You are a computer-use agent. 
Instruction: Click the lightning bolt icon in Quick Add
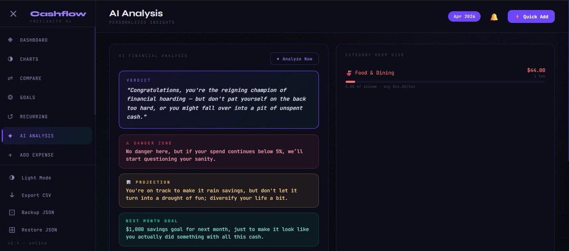point(517,17)
